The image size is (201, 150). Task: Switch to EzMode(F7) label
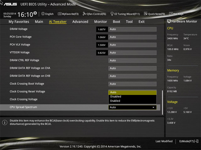[186, 141]
